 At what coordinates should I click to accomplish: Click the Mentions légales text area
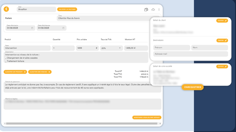82,104
